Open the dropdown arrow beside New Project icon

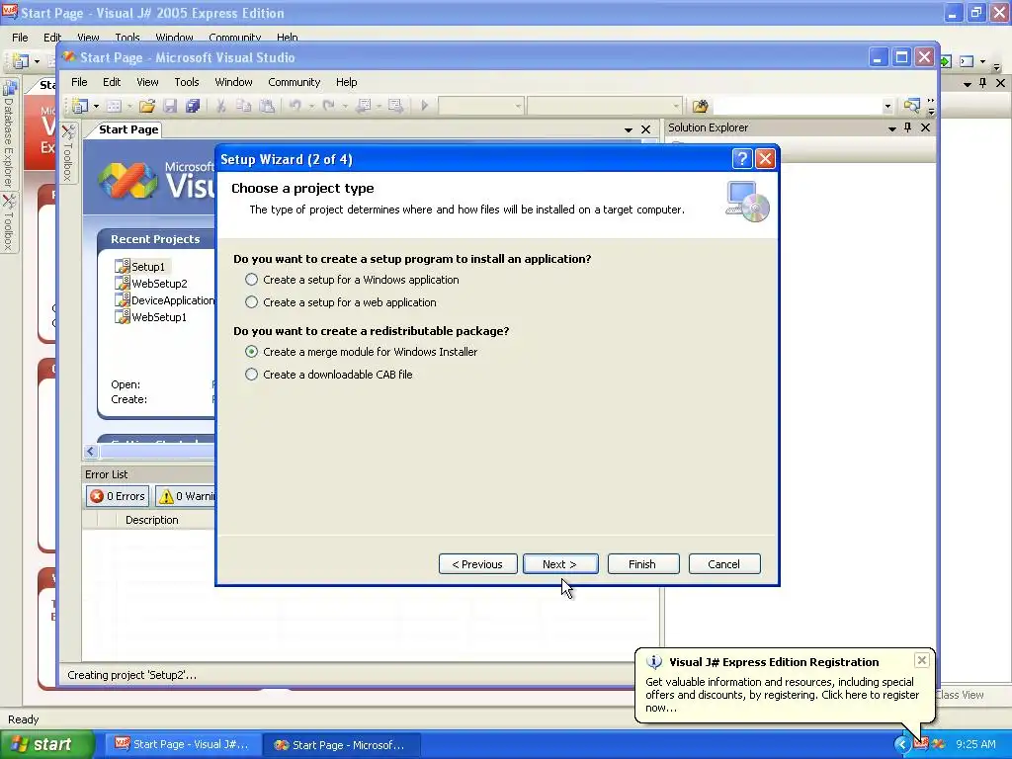96,106
